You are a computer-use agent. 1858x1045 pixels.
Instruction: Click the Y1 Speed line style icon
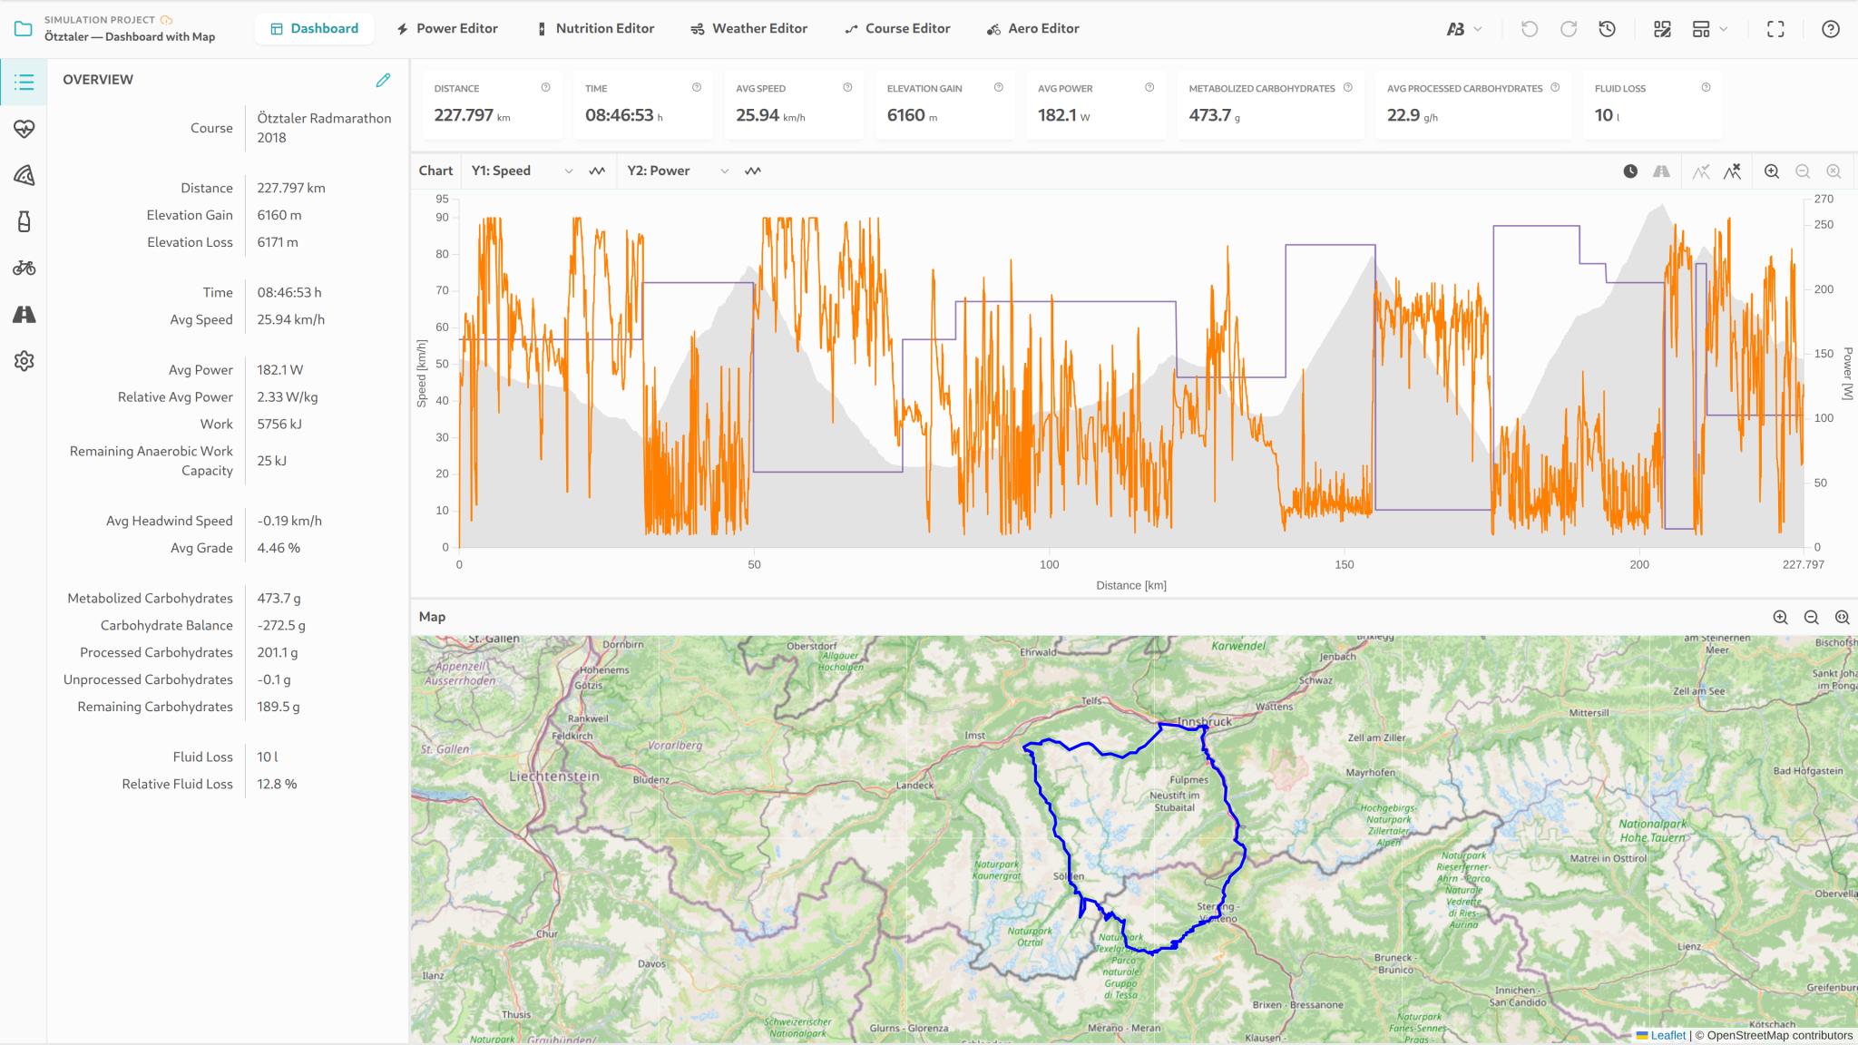[x=597, y=171]
